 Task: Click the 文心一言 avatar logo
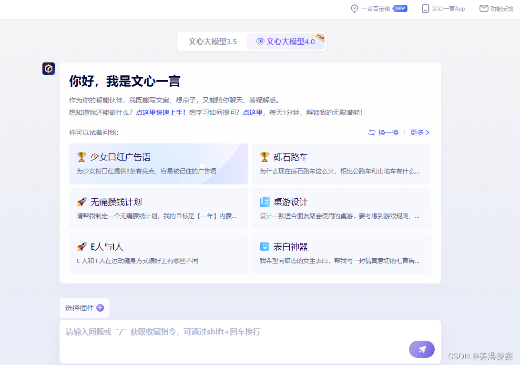[x=49, y=69]
